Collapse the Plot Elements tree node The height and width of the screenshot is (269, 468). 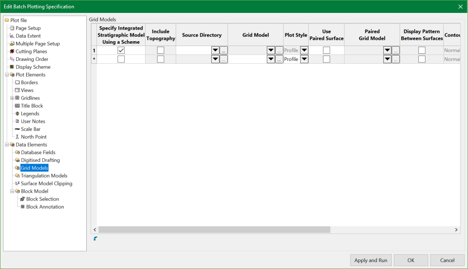click(x=7, y=75)
